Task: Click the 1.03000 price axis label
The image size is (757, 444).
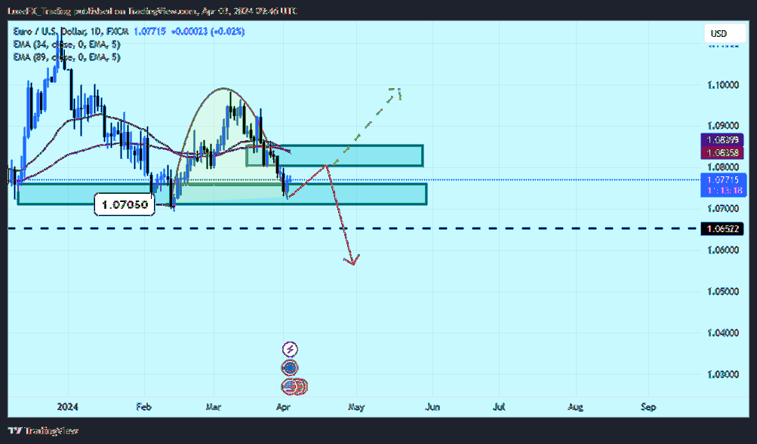Action: click(x=723, y=374)
